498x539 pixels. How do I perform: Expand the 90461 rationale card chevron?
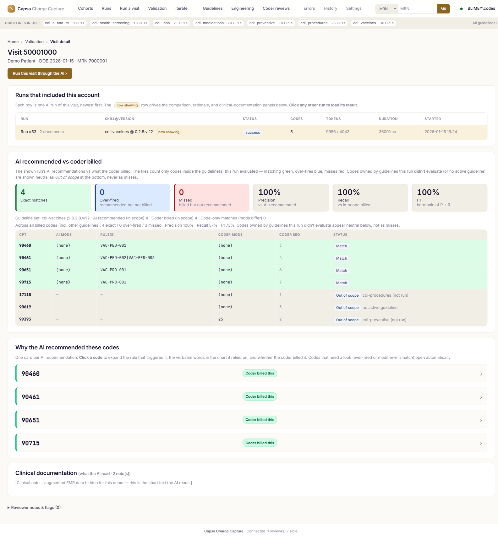coord(481,397)
